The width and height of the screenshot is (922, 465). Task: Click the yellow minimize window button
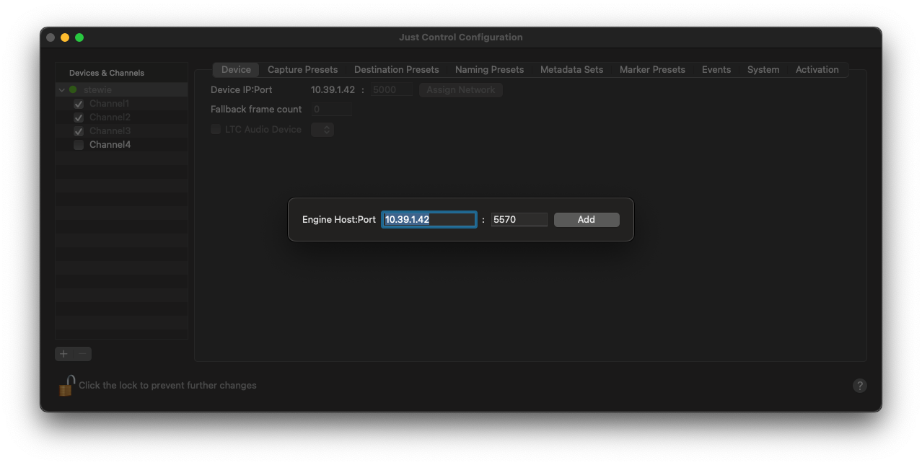[65, 37]
